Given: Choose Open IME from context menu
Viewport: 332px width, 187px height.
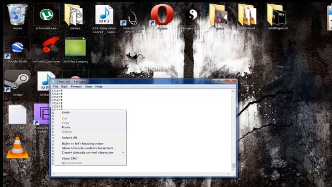Looking at the screenshot, I should point(90,158).
